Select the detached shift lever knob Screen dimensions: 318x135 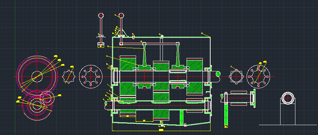tap(101, 16)
